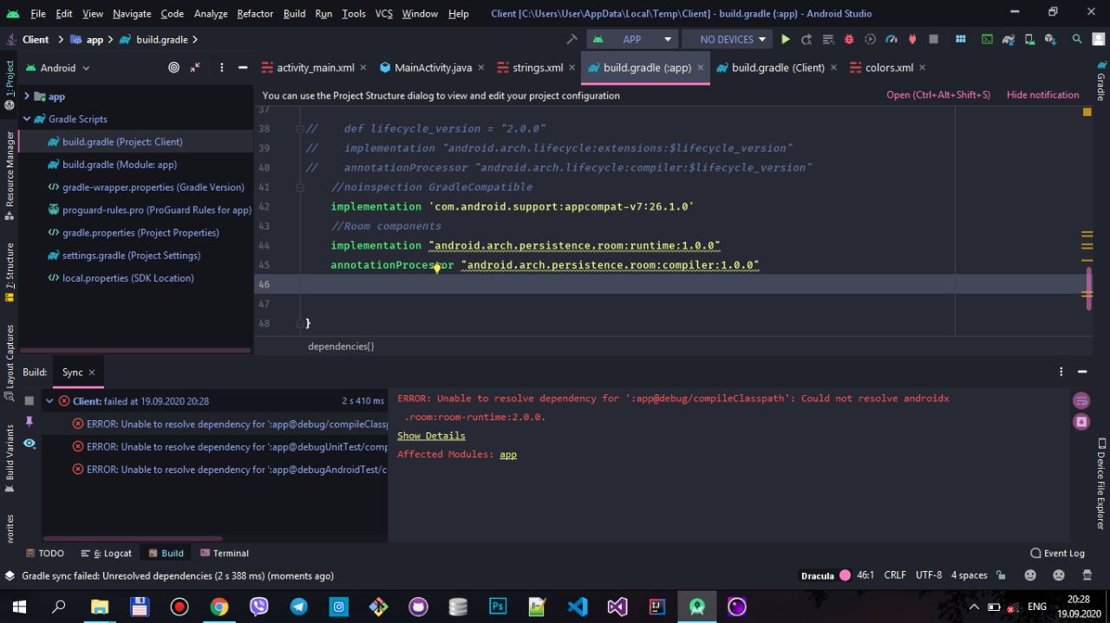The image size is (1110, 623).
Task: Click Open (Ctrl+Alt+Shift+S) link
Action: 938,95
